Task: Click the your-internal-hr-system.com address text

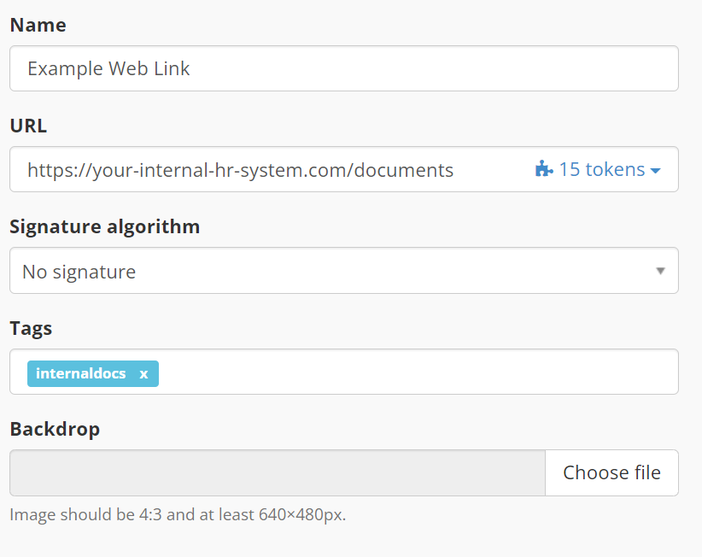Action: click(x=241, y=170)
